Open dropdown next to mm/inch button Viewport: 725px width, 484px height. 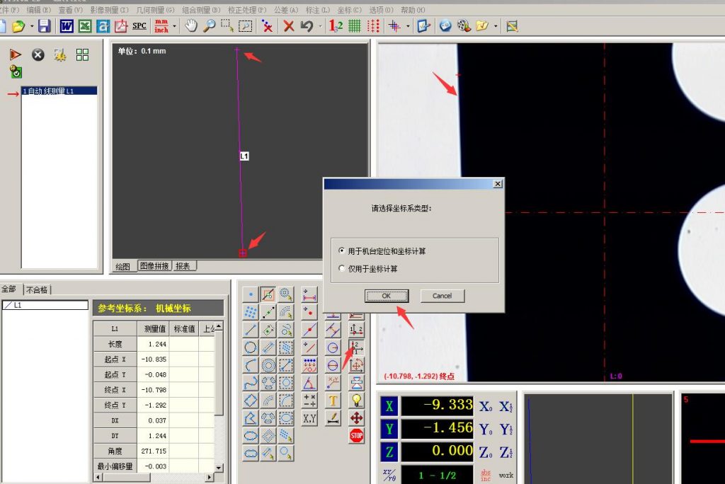tap(174, 27)
